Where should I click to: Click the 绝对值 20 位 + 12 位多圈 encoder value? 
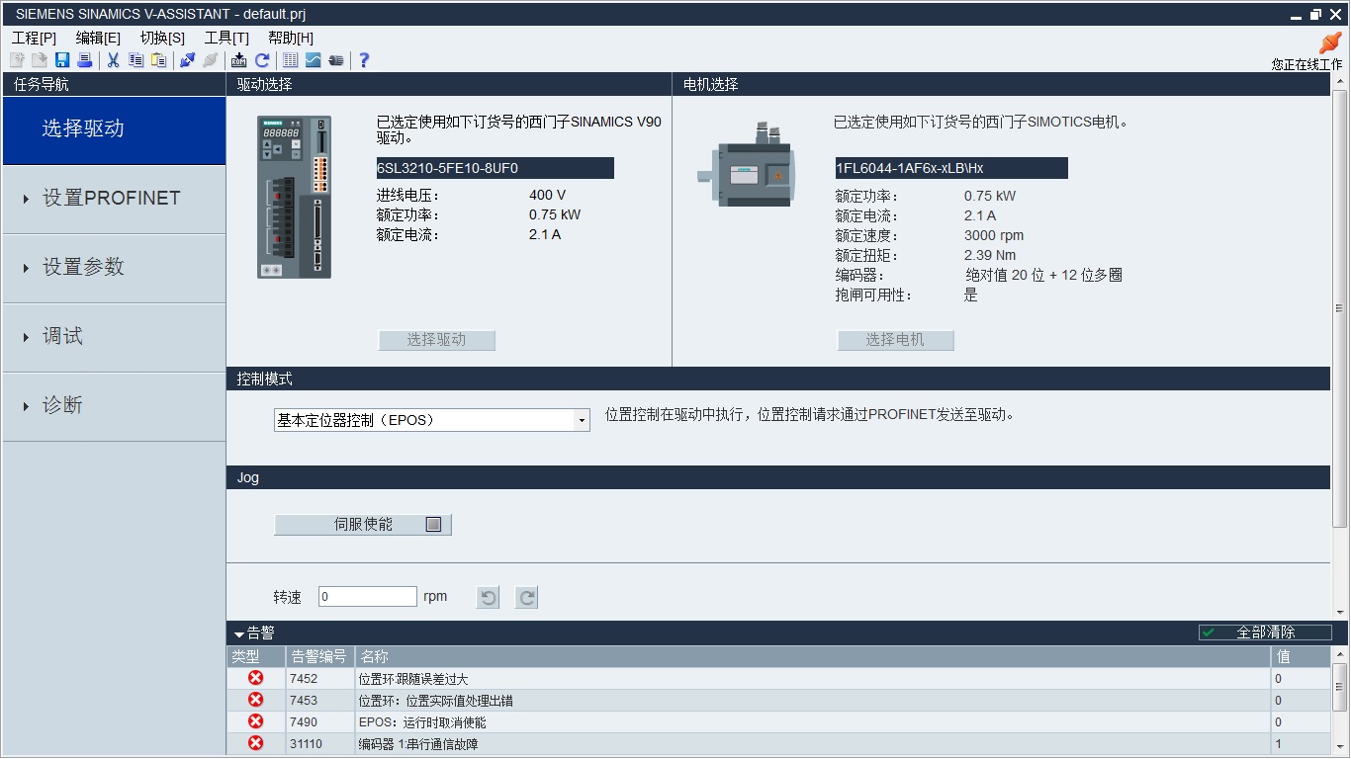[1044, 275]
